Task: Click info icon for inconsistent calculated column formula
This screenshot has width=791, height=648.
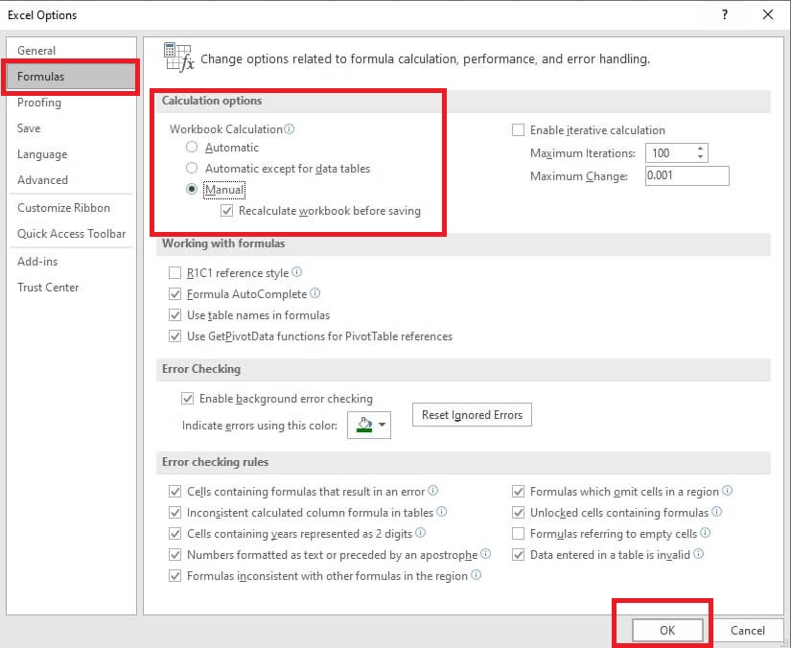Action: click(441, 511)
